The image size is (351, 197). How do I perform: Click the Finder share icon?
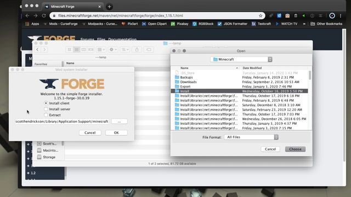point(137,50)
